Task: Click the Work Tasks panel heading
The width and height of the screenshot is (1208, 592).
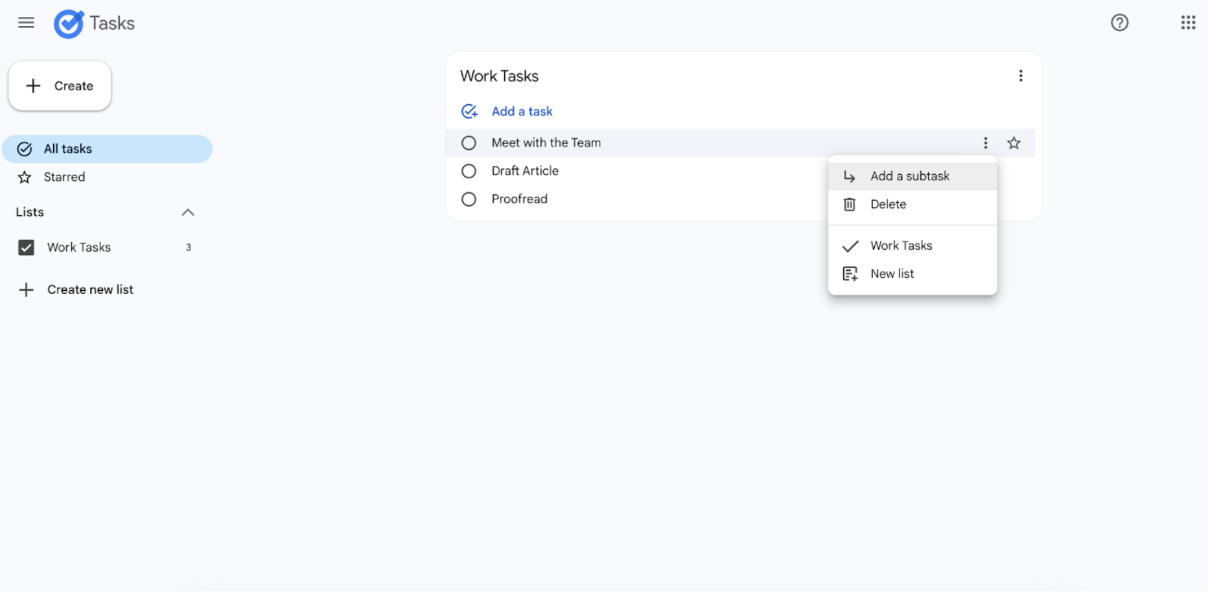Action: coord(499,76)
